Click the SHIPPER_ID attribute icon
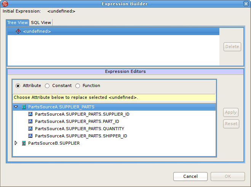The height and width of the screenshot is (187, 251). 30,136
